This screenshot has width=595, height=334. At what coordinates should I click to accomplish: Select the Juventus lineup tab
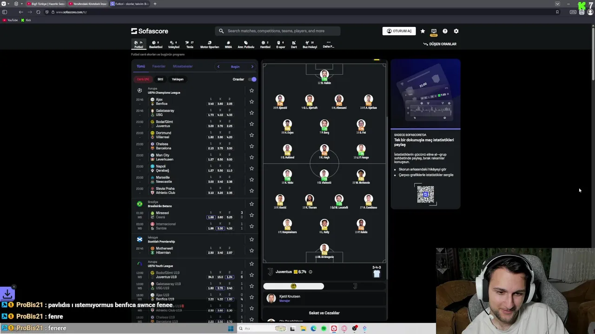[x=355, y=286]
